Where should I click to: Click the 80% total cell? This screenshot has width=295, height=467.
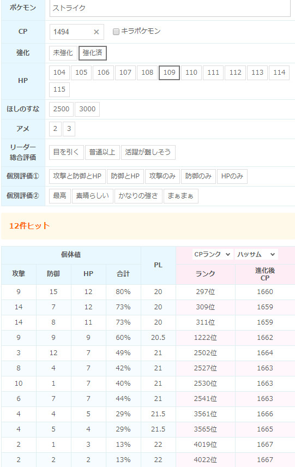coord(123,292)
